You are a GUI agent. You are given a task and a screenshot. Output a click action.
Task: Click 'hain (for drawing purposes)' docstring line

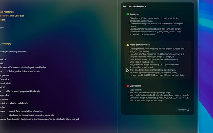coord(14,52)
